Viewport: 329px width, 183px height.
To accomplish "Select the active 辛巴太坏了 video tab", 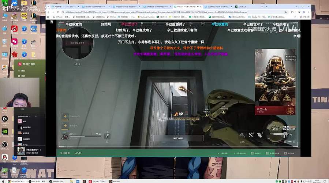I will (188, 7).
